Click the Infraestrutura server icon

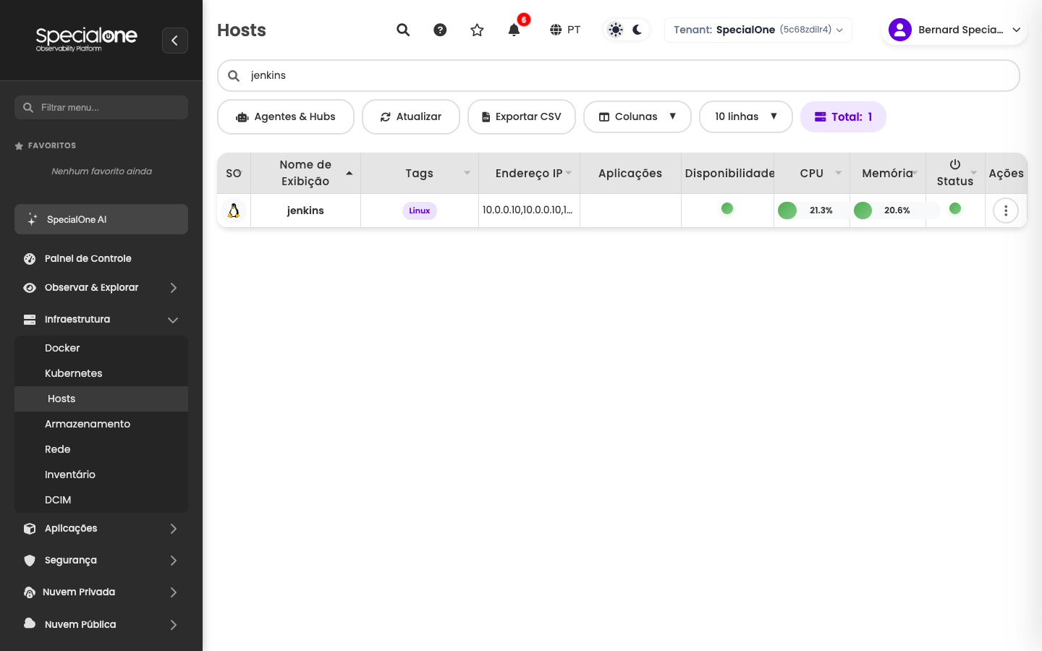pyautogui.click(x=30, y=319)
